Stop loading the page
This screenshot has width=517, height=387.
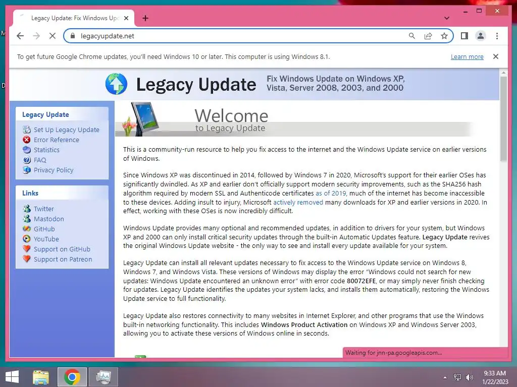click(53, 36)
